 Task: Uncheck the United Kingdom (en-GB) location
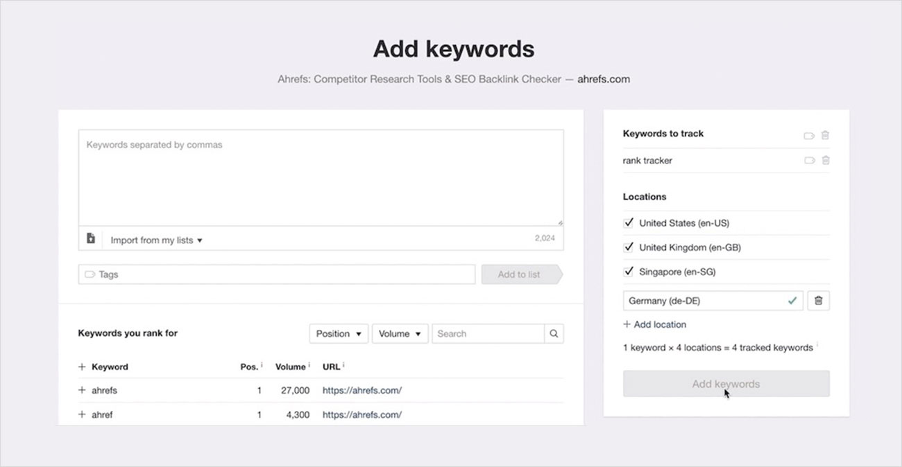pos(629,247)
